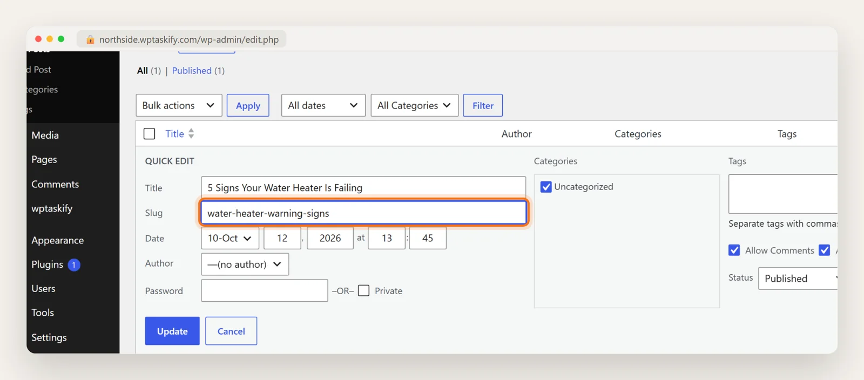Open the All Categories dropdown
Screen dimensions: 864x380
(415, 105)
